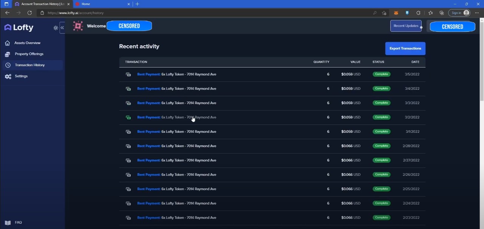Click DATE column header
The width and height of the screenshot is (484, 229).
coord(415,62)
